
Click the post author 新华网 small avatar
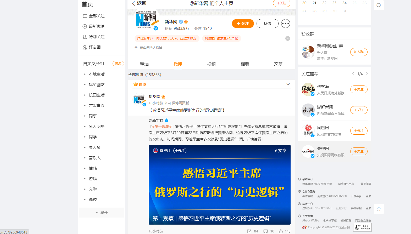point(139,100)
